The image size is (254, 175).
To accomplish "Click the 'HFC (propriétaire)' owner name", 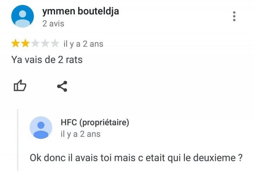I will coord(95,122).
